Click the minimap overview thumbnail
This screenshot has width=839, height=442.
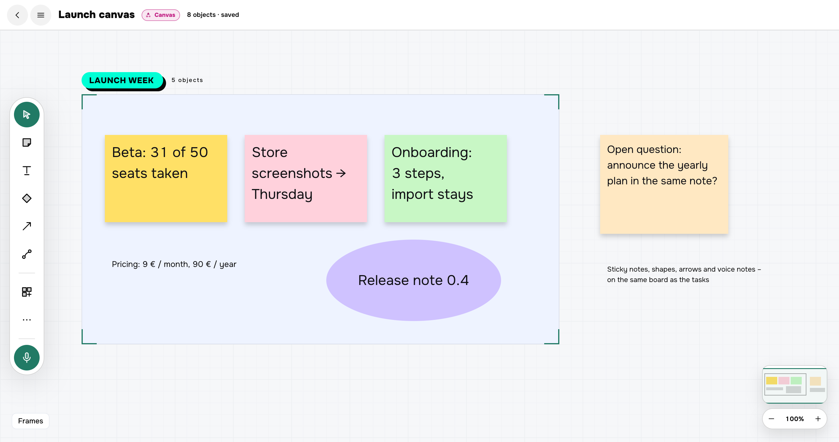(795, 384)
